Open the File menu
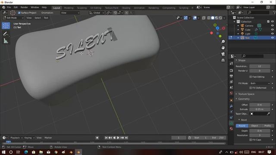 click(x=9, y=7)
